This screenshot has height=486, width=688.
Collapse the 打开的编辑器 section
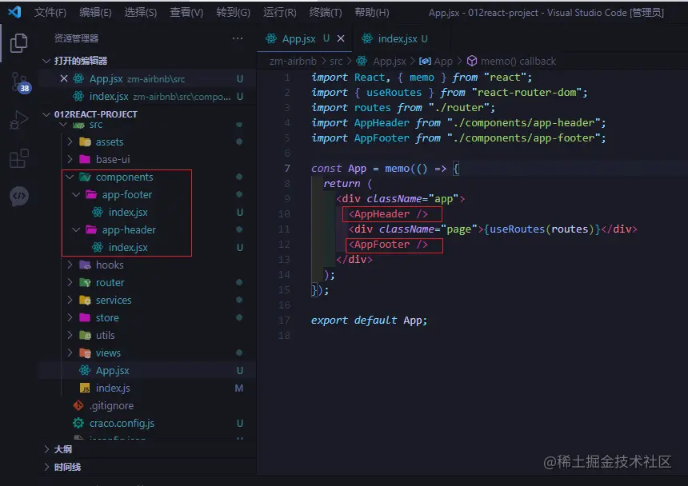tap(46, 61)
